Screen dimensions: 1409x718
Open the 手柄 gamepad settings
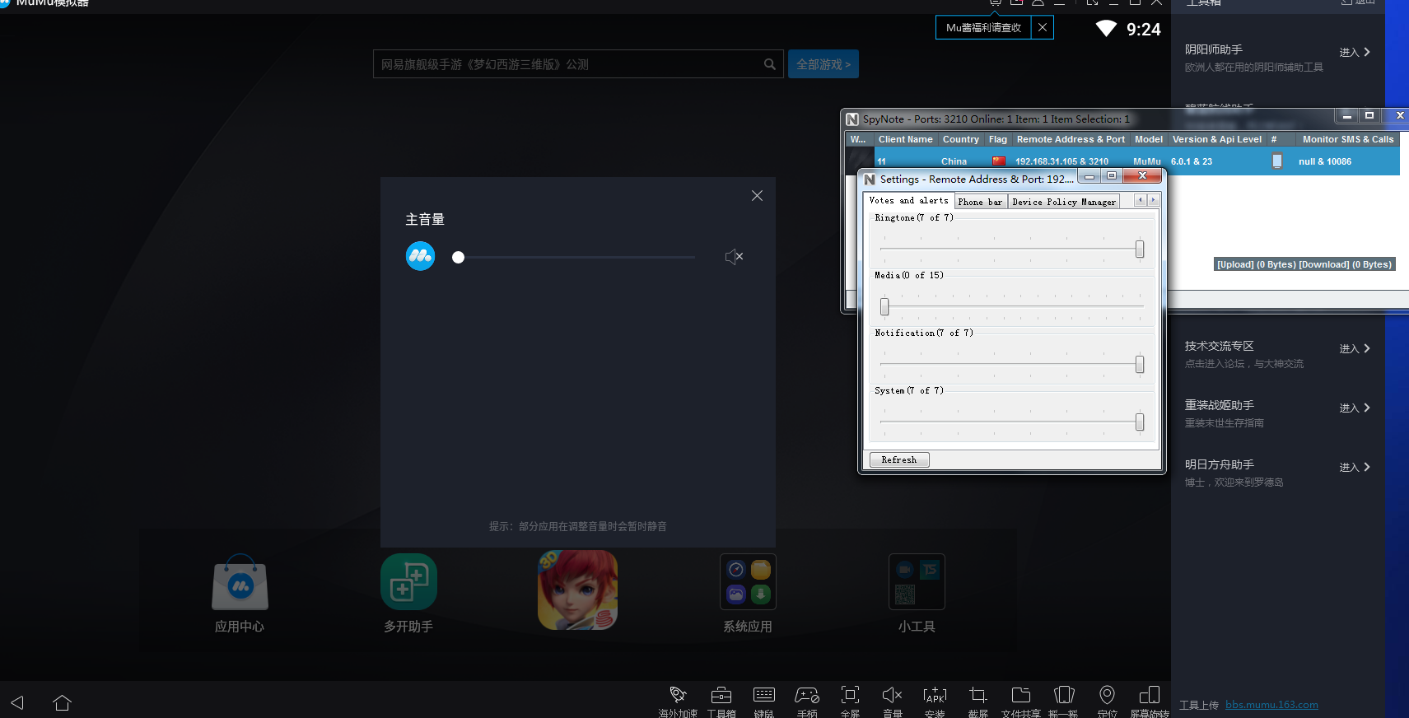tap(807, 700)
